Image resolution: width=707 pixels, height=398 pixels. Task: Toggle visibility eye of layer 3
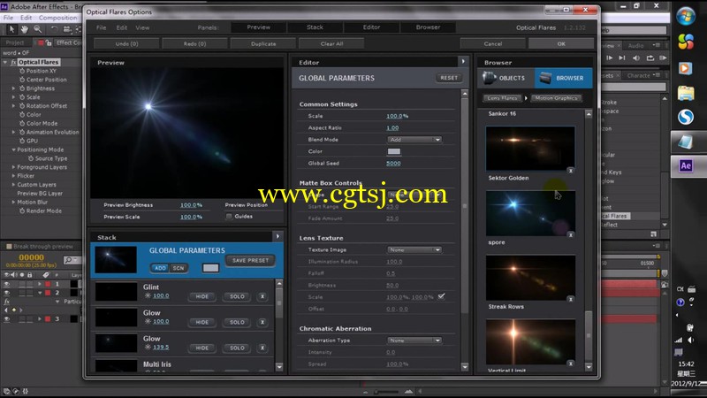tap(7, 319)
